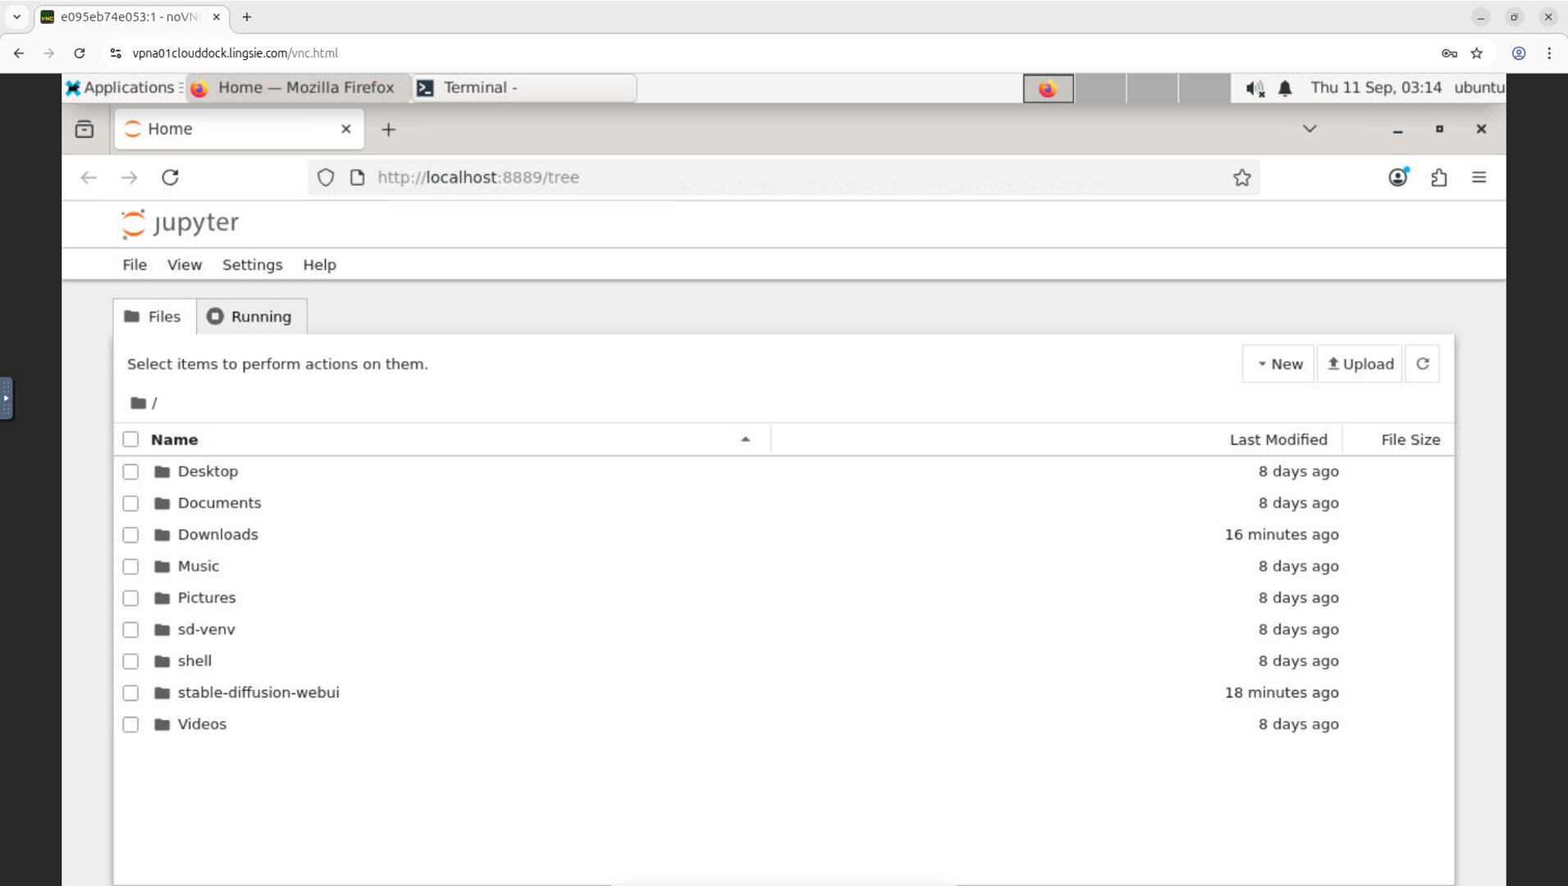Open the Firefox hamburger menu
The width and height of the screenshot is (1568, 886).
[x=1479, y=177]
